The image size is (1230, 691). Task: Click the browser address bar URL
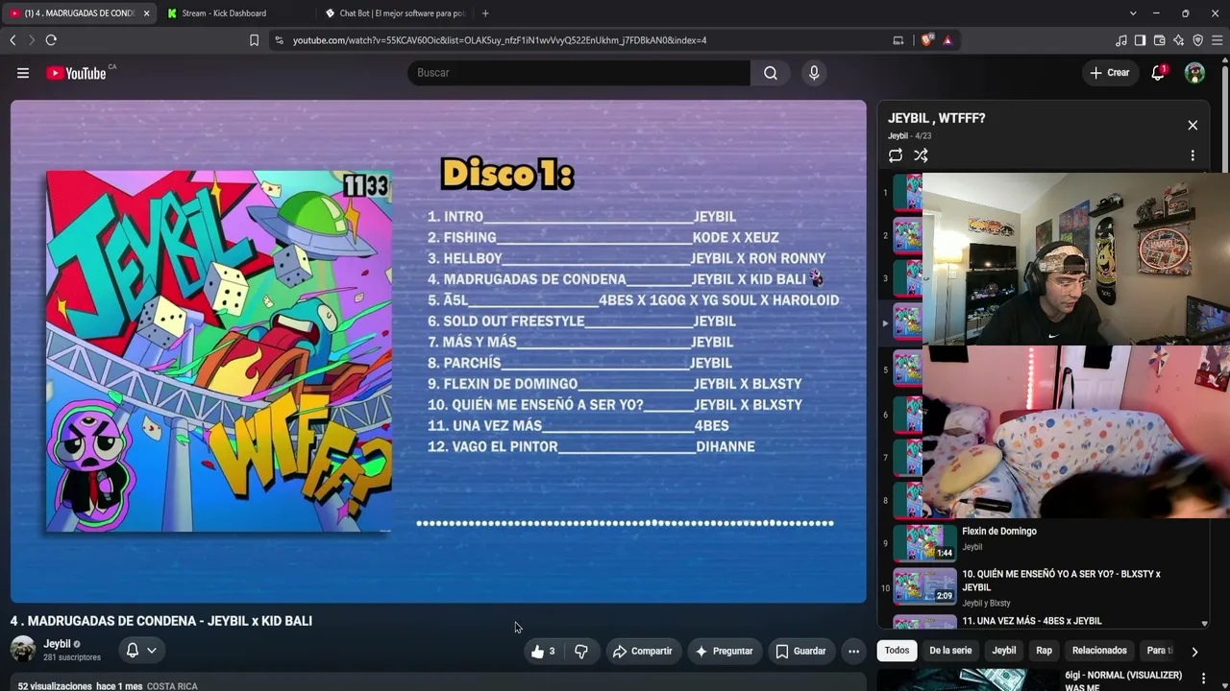(x=500, y=40)
